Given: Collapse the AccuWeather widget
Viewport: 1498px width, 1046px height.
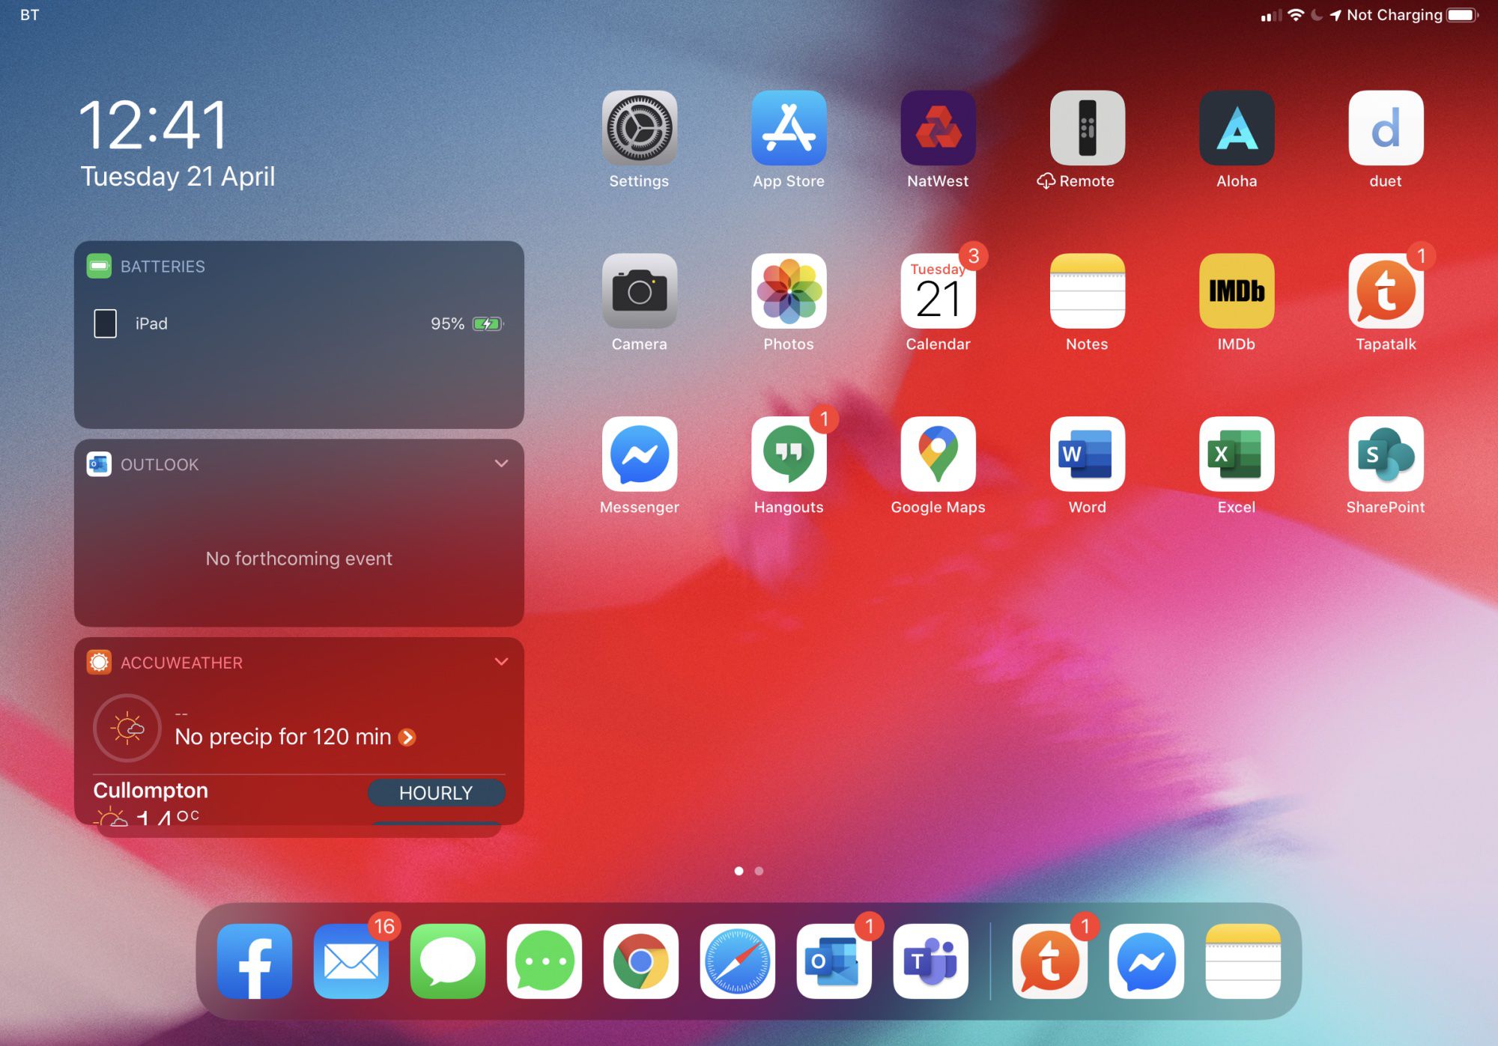Looking at the screenshot, I should 502,662.
